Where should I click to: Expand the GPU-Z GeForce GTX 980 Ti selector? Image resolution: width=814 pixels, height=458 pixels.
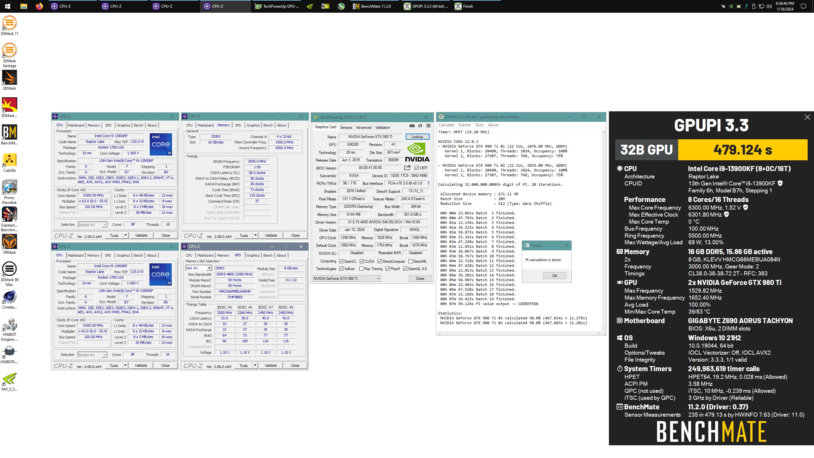347,279
